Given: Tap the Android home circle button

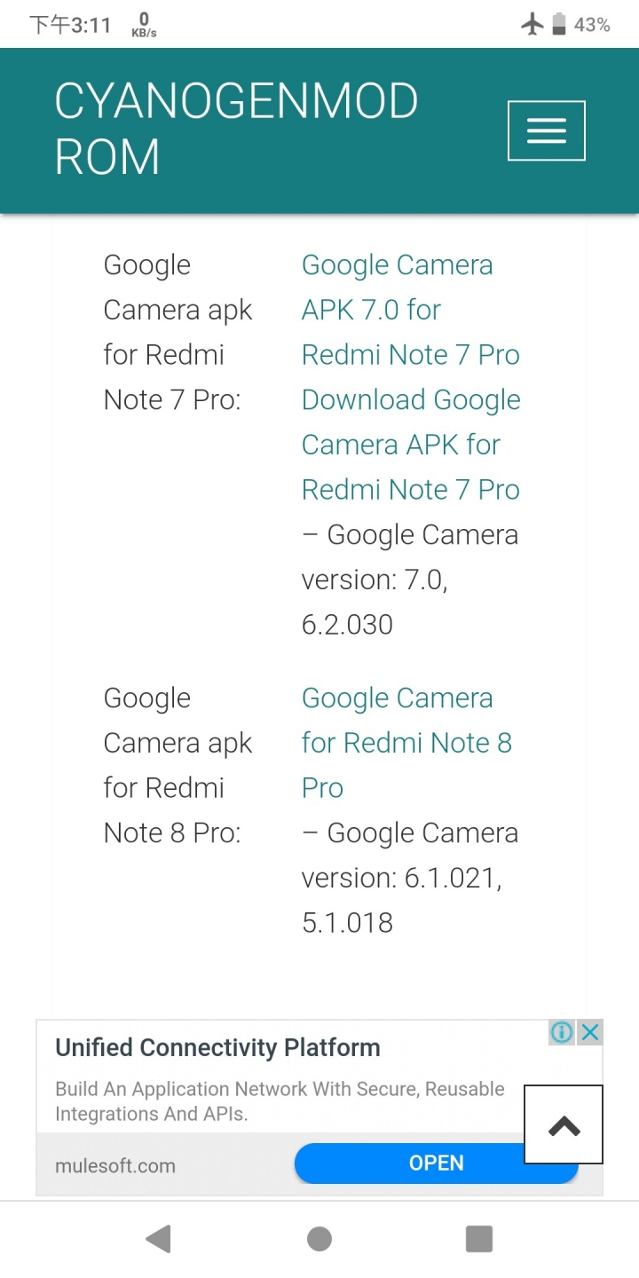Looking at the screenshot, I should [319, 1239].
